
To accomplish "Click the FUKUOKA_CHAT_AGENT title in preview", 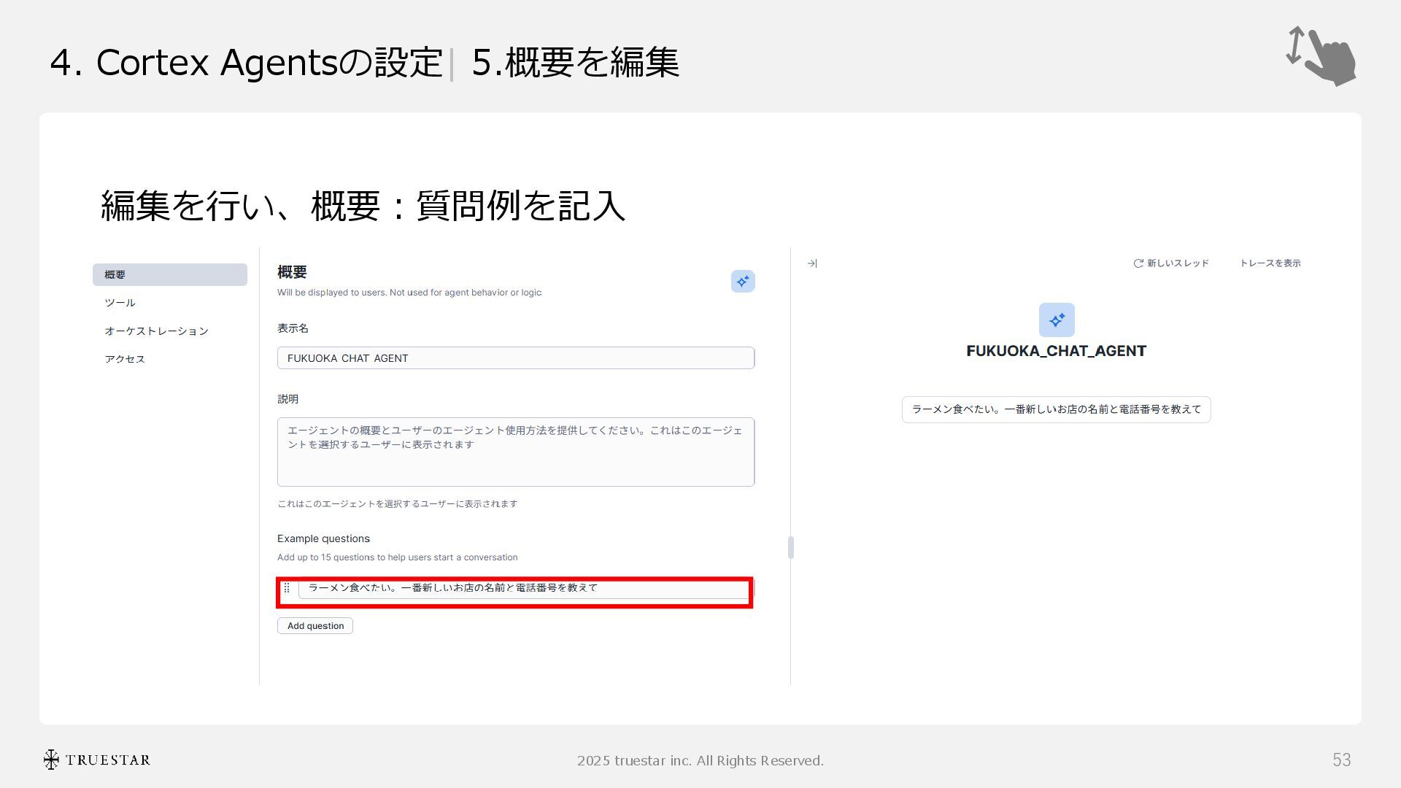I will tap(1056, 351).
